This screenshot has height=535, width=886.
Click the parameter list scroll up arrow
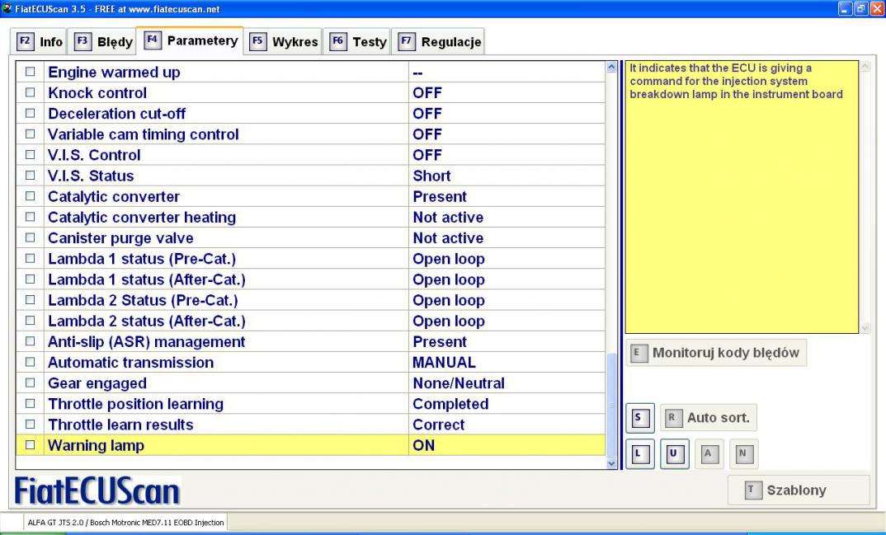click(610, 67)
